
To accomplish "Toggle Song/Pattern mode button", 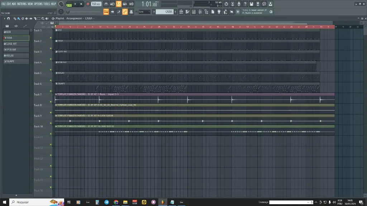I will pyautogui.click(x=69, y=4).
